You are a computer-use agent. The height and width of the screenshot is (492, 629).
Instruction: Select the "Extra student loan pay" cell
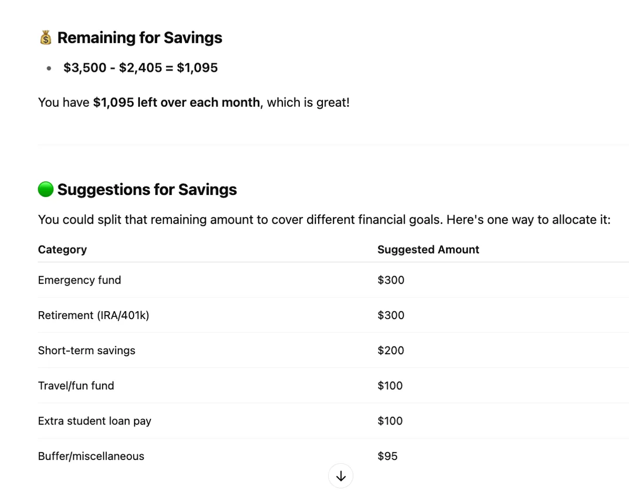coord(94,421)
